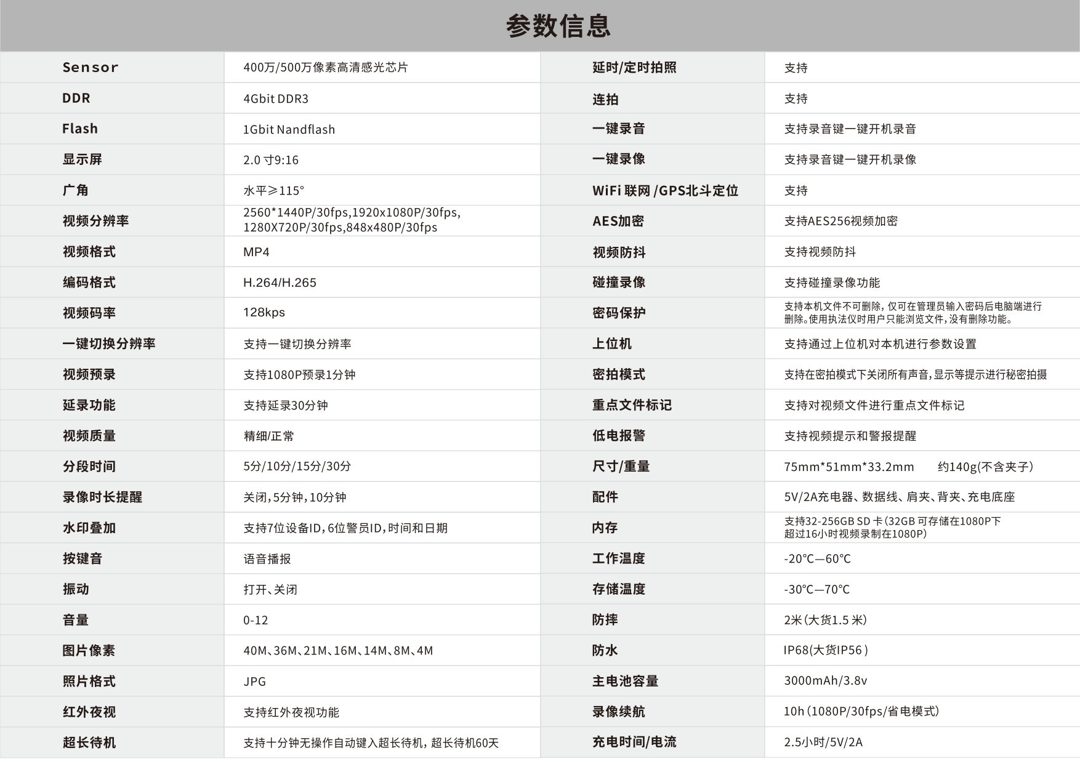Select the 支持1080P预录1分钟 value
The image size is (1080, 764).
click(299, 374)
